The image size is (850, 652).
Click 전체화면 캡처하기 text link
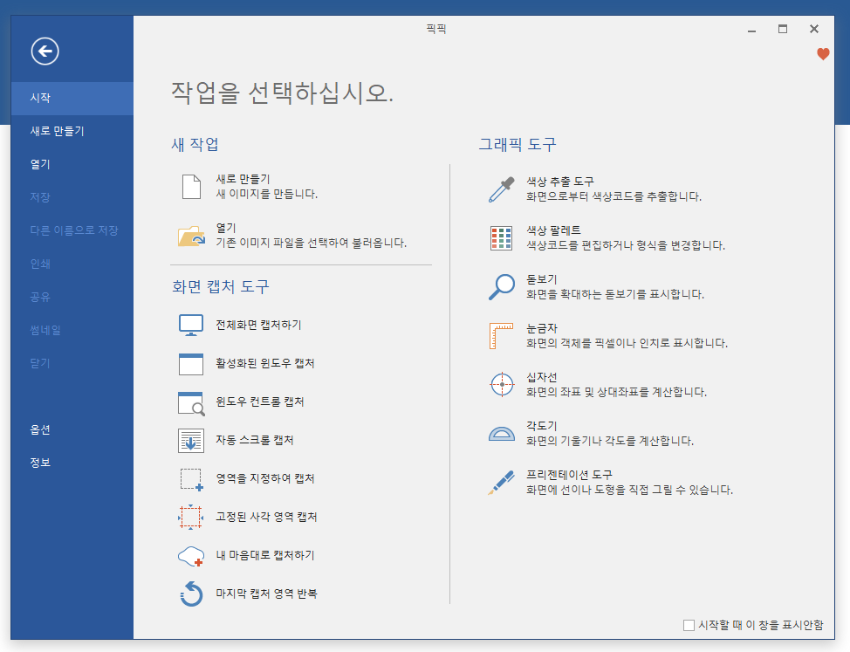[258, 325]
